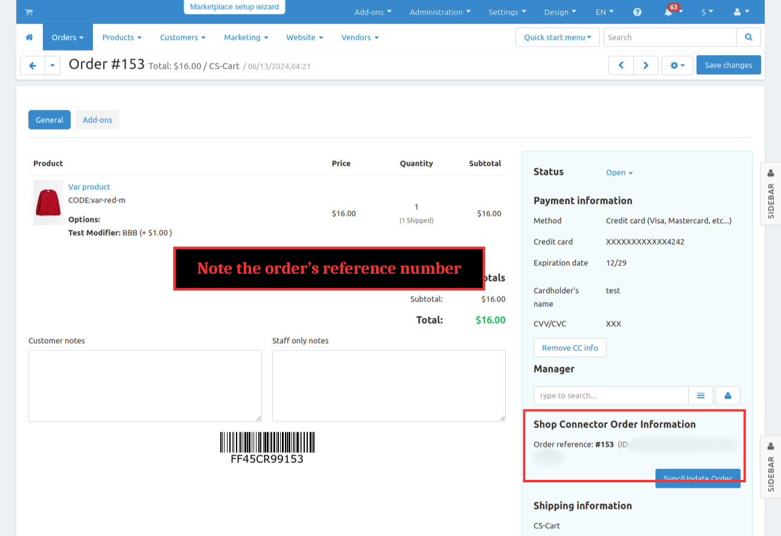Open the Website menu

(x=305, y=37)
